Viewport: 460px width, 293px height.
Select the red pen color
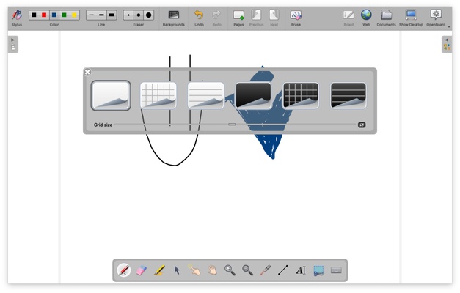coord(44,15)
